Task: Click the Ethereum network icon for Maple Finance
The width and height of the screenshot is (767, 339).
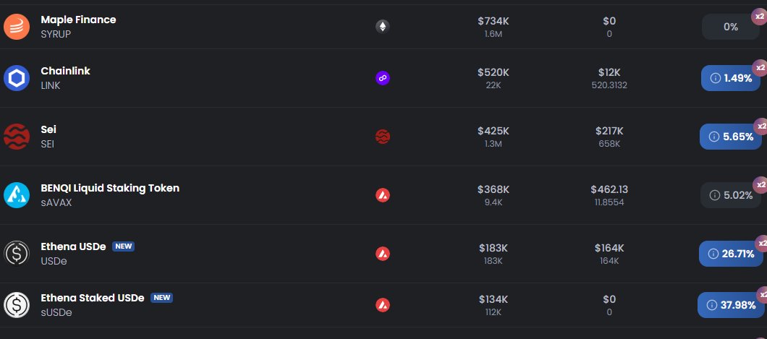Action: pos(383,26)
